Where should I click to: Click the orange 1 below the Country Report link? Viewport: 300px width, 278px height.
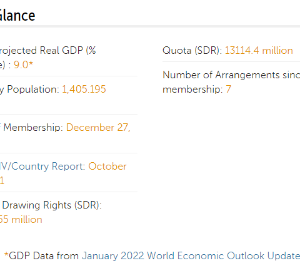click(2, 181)
